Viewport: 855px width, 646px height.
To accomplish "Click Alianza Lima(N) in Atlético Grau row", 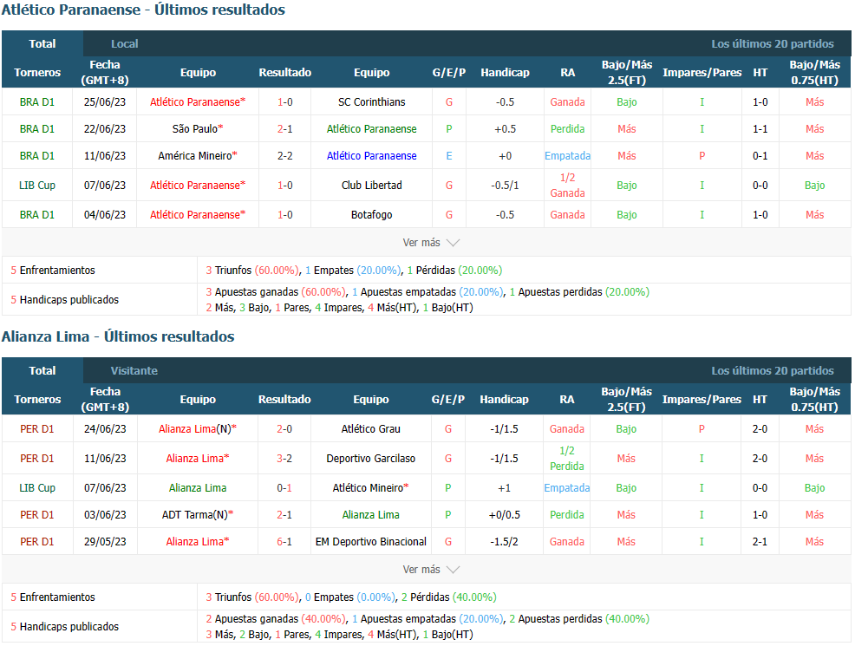I will coord(198,429).
